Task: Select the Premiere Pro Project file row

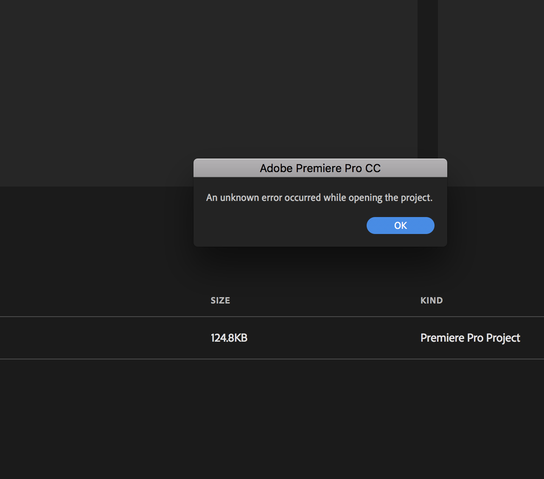Action: (x=272, y=338)
